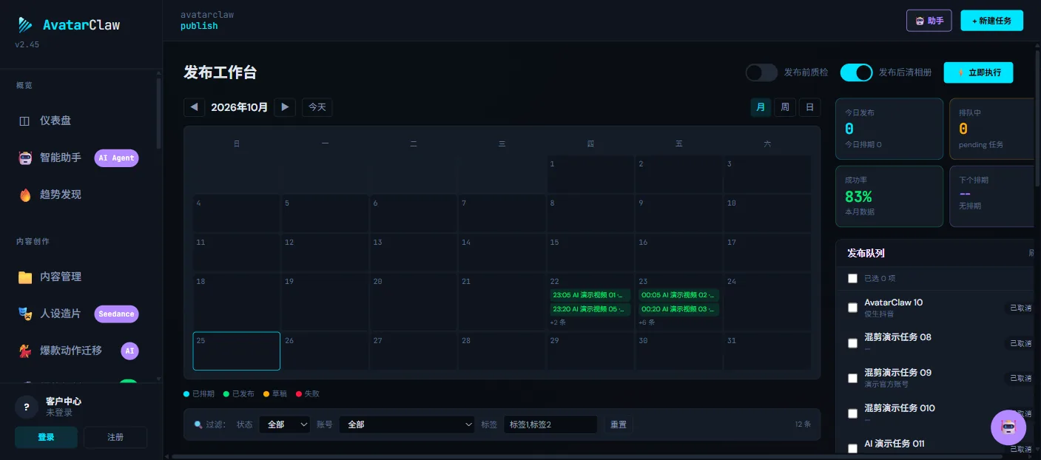Click the 登录 button
The width and height of the screenshot is (1041, 460).
46,437
